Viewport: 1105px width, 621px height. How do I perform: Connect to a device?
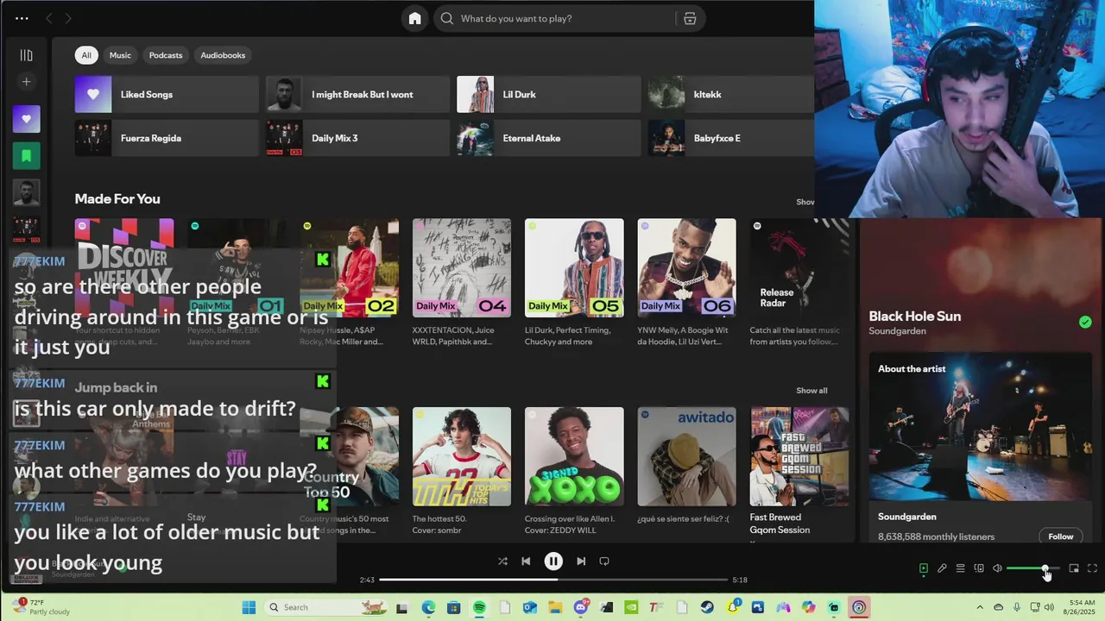pyautogui.click(x=979, y=568)
